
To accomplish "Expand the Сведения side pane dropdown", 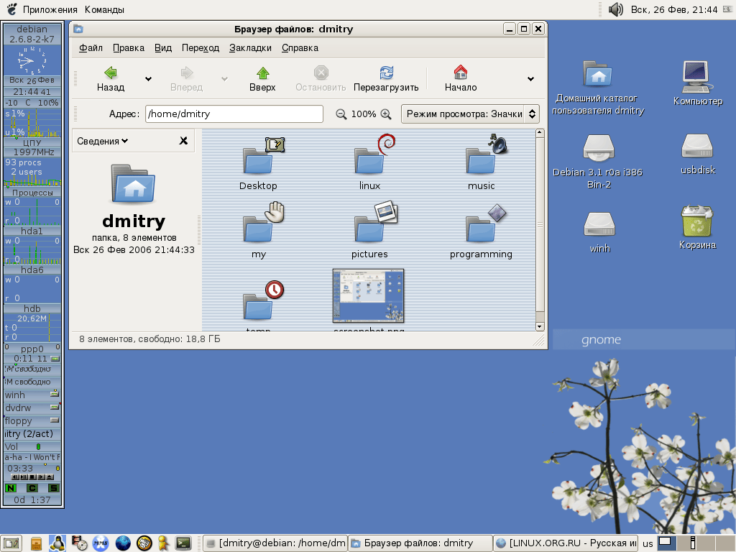I will click(x=103, y=141).
